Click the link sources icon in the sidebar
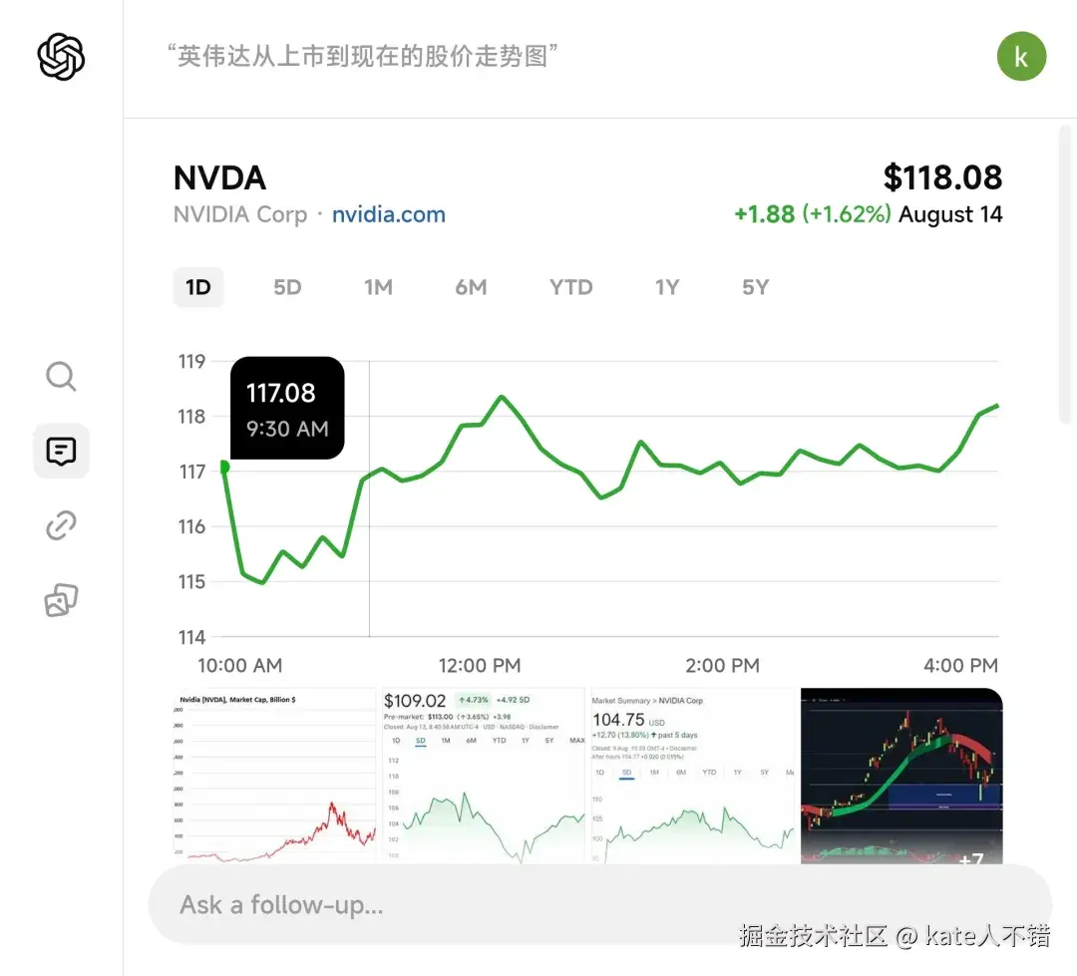 click(61, 525)
